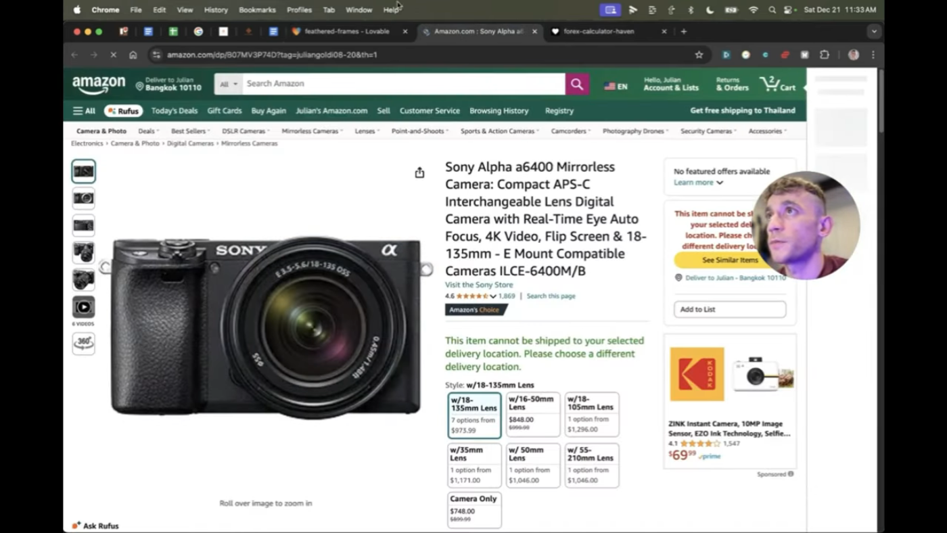Click into the Search Amazon field
Screen dimensions: 947x533
coord(404,84)
